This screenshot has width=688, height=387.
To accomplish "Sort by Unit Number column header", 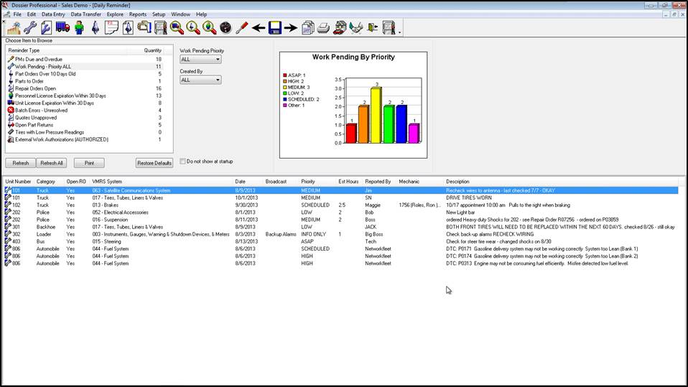I will (x=18, y=182).
